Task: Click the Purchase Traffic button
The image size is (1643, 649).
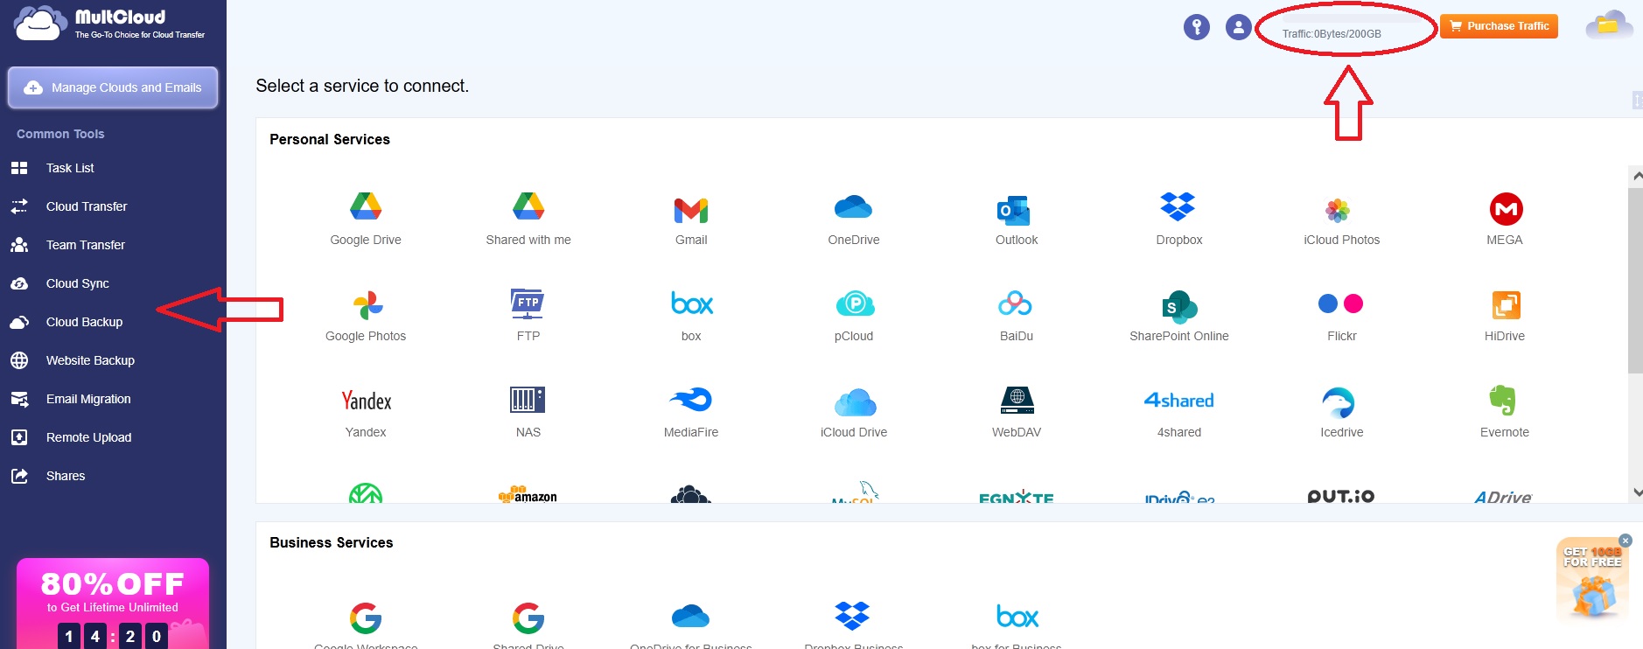Action: pyautogui.click(x=1499, y=26)
